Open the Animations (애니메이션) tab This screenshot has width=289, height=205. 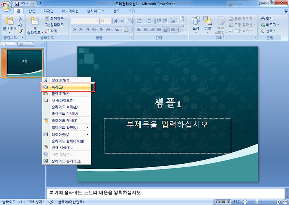tap(70, 11)
